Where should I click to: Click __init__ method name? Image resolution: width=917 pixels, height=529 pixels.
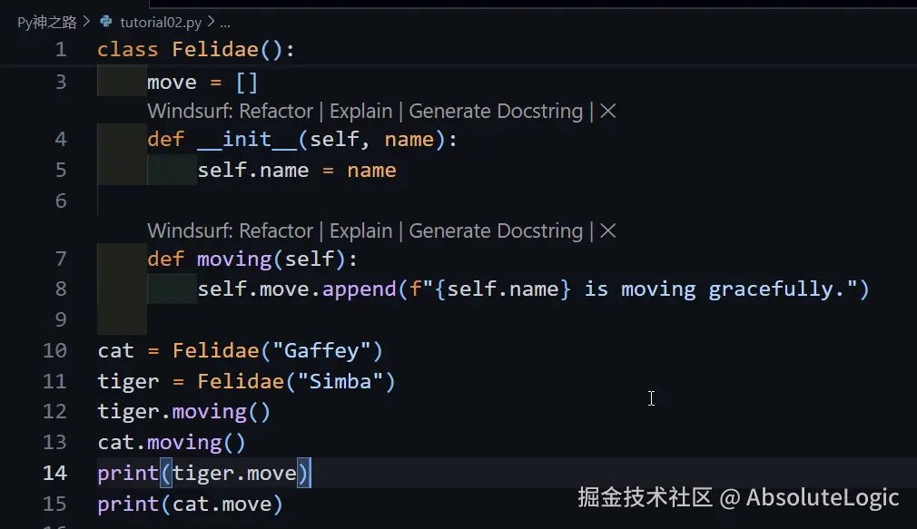[247, 139]
